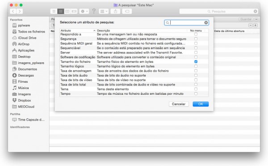Enable Software de codificação checkbox
This screenshot has width=268, height=166.
point(196,57)
